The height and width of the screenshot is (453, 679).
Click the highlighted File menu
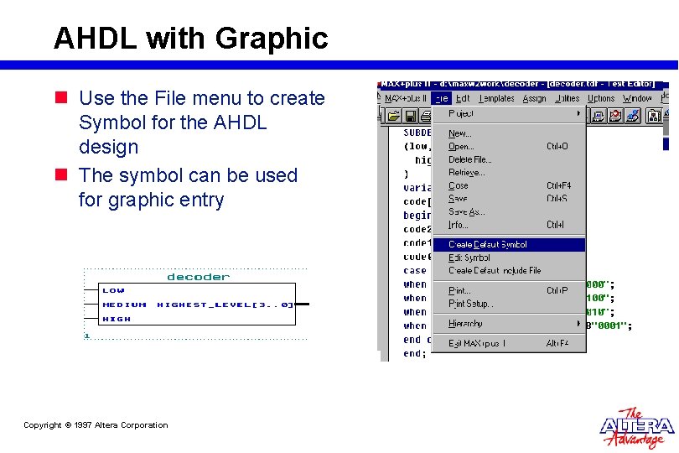441,98
